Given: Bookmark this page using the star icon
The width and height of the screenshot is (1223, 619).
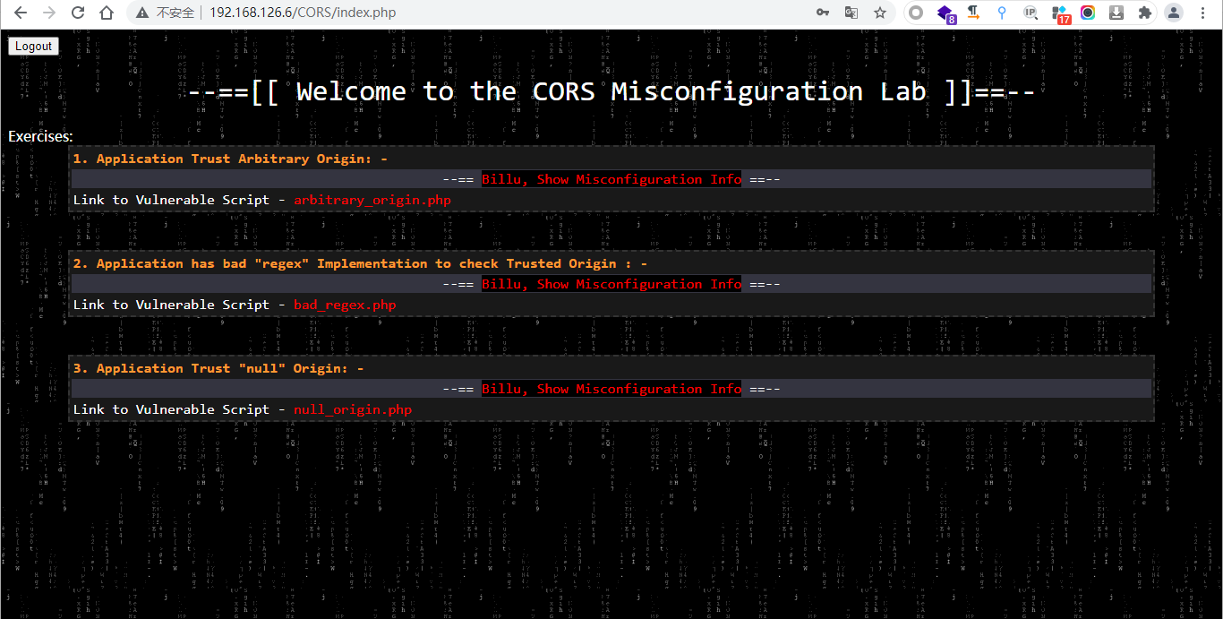Looking at the screenshot, I should [x=879, y=13].
